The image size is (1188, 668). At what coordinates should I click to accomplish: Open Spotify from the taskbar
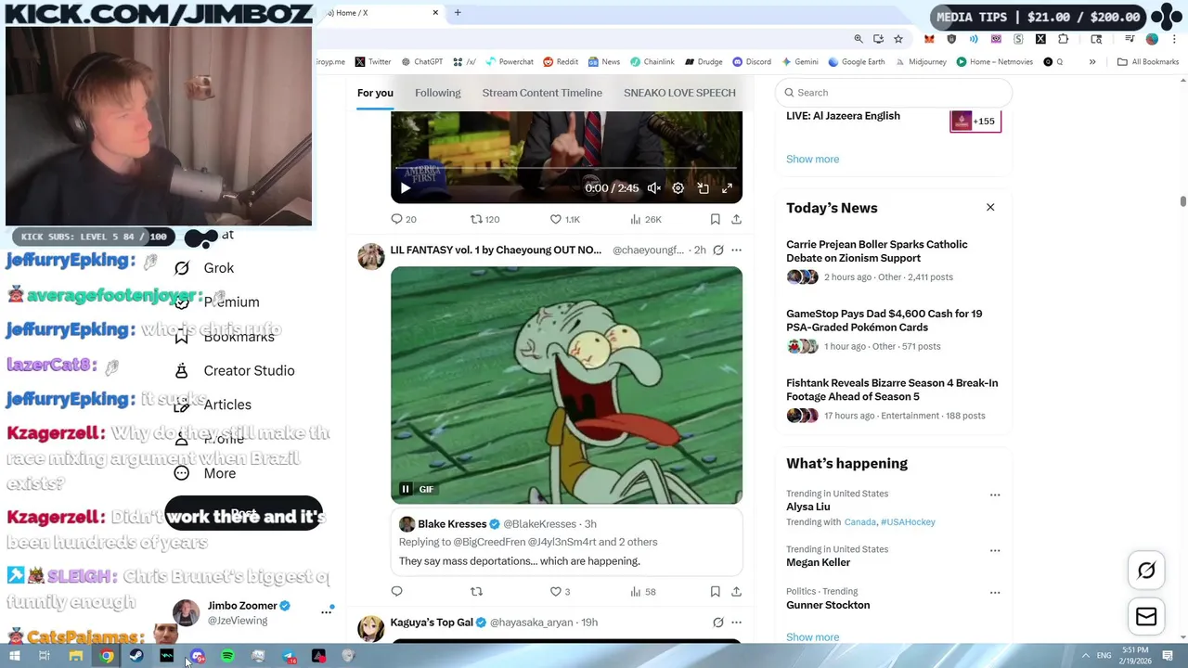pyautogui.click(x=227, y=656)
